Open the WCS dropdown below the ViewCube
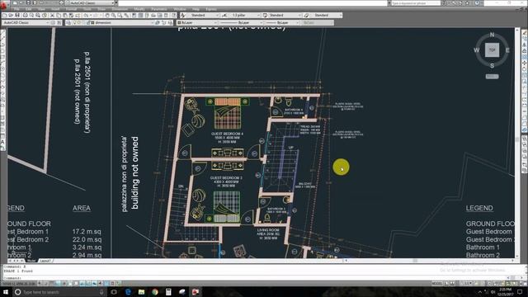The width and height of the screenshot is (528, 297). [492, 77]
